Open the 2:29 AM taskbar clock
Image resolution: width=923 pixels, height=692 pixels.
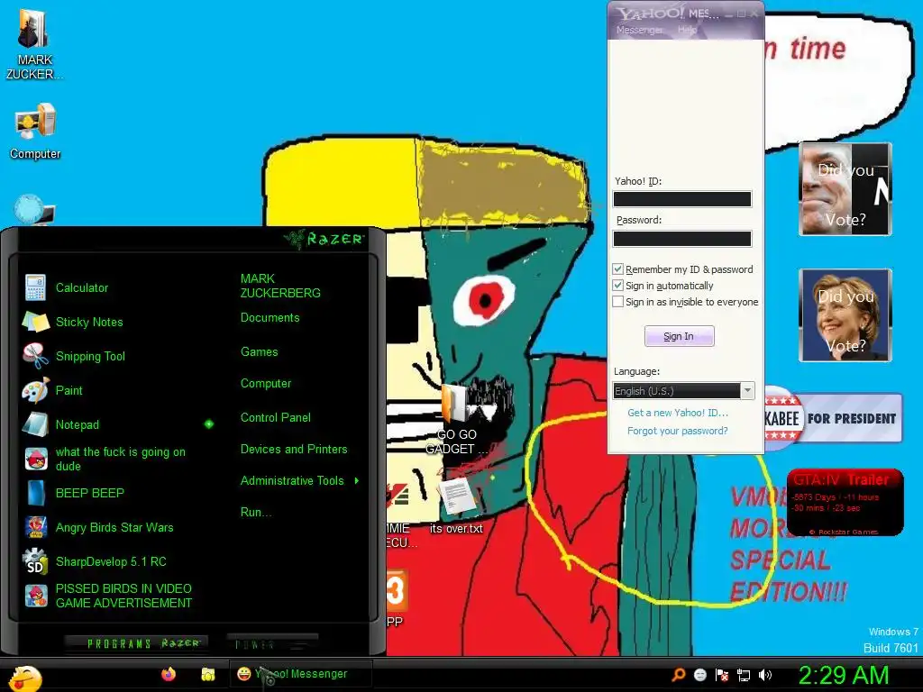pyautogui.click(x=844, y=675)
